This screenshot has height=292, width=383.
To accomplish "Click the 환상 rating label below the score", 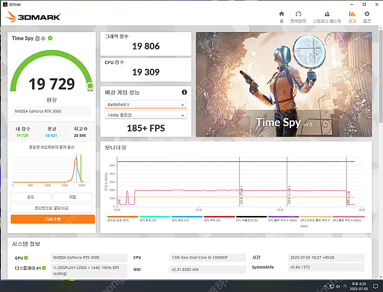I will [x=52, y=100].
